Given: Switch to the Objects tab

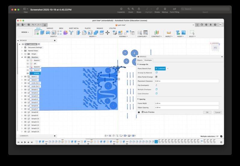Looking at the screenshot, I should point(140,60).
